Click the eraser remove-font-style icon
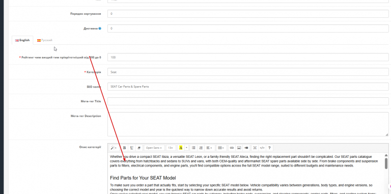The width and height of the screenshot is (391, 194). tap(139, 148)
